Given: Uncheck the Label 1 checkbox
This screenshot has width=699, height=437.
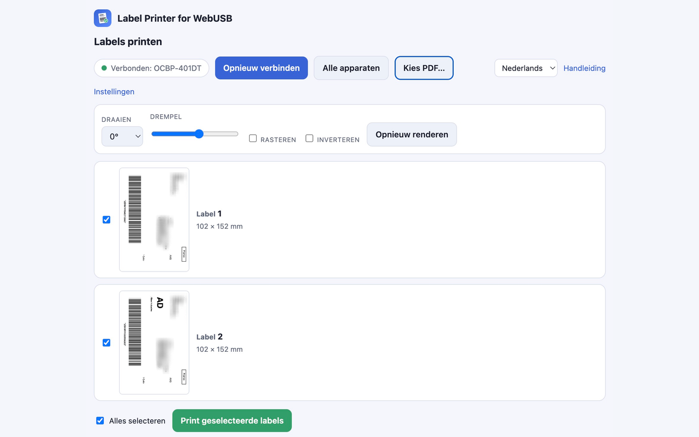Looking at the screenshot, I should click(x=106, y=220).
